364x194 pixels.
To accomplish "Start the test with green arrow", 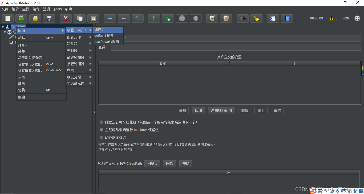I will (x=154, y=18).
